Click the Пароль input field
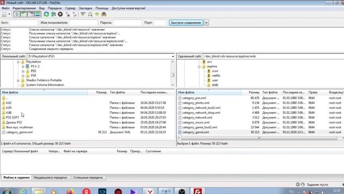344x194 pixels. tap(127, 23)
